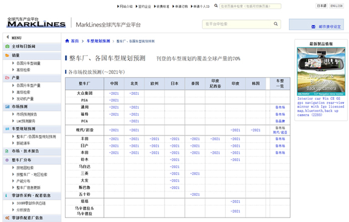Open 按整车厂·地区检索 in sidebar
The height and width of the screenshot is (222, 349).
pos(32,174)
